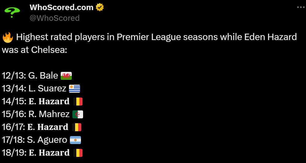The height and width of the screenshot is (163, 306).
Task: Click the fire emoji in the tweet
Action: [x=8, y=38]
